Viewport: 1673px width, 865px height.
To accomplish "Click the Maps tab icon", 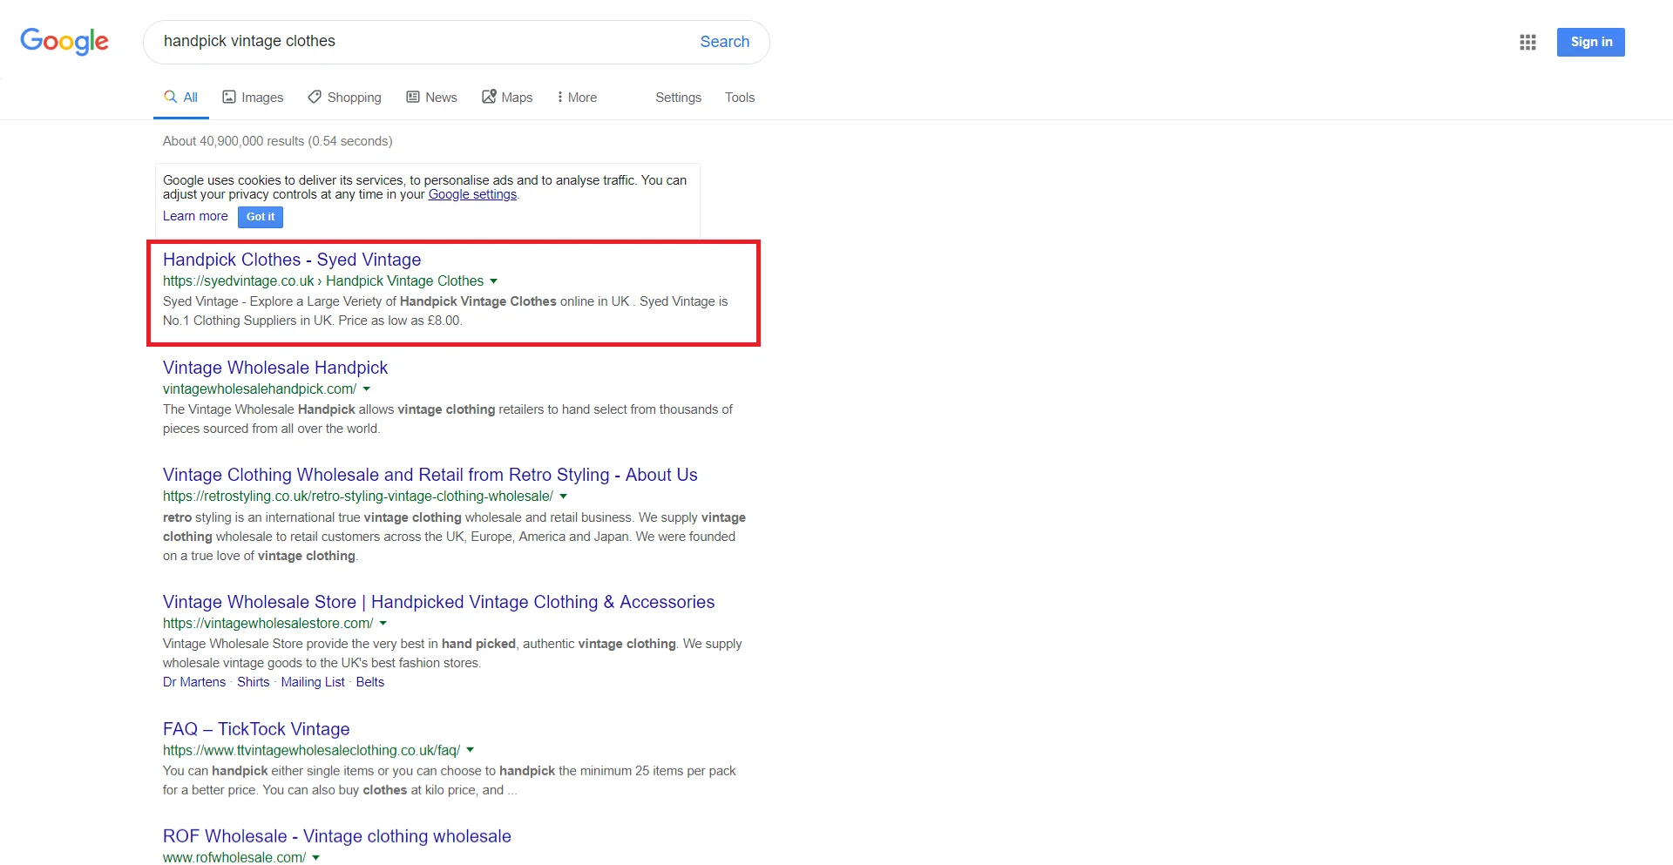I will [489, 96].
